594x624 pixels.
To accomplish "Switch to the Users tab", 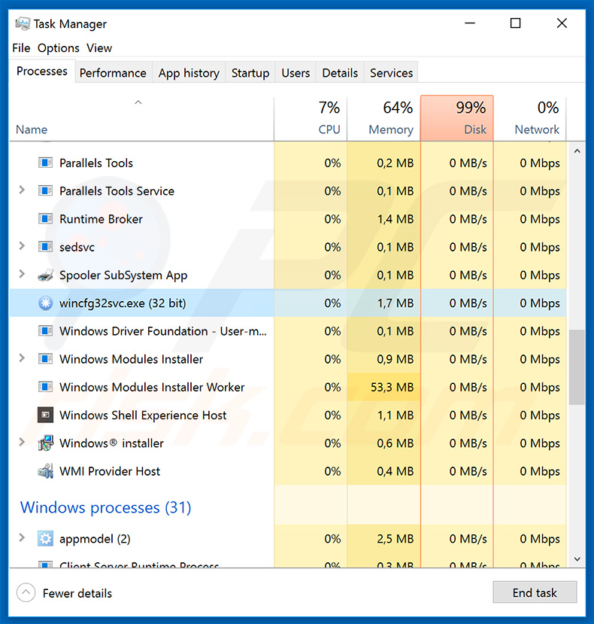I will pos(295,73).
